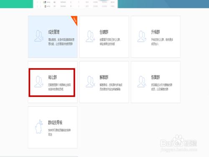Open the 恢复群 title link
The height and width of the screenshot is (157, 209).
[155, 77]
